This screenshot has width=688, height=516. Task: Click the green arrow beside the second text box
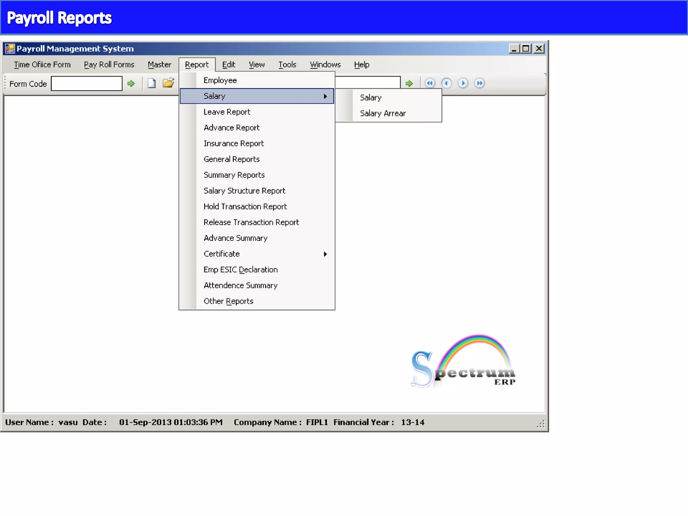[x=409, y=83]
